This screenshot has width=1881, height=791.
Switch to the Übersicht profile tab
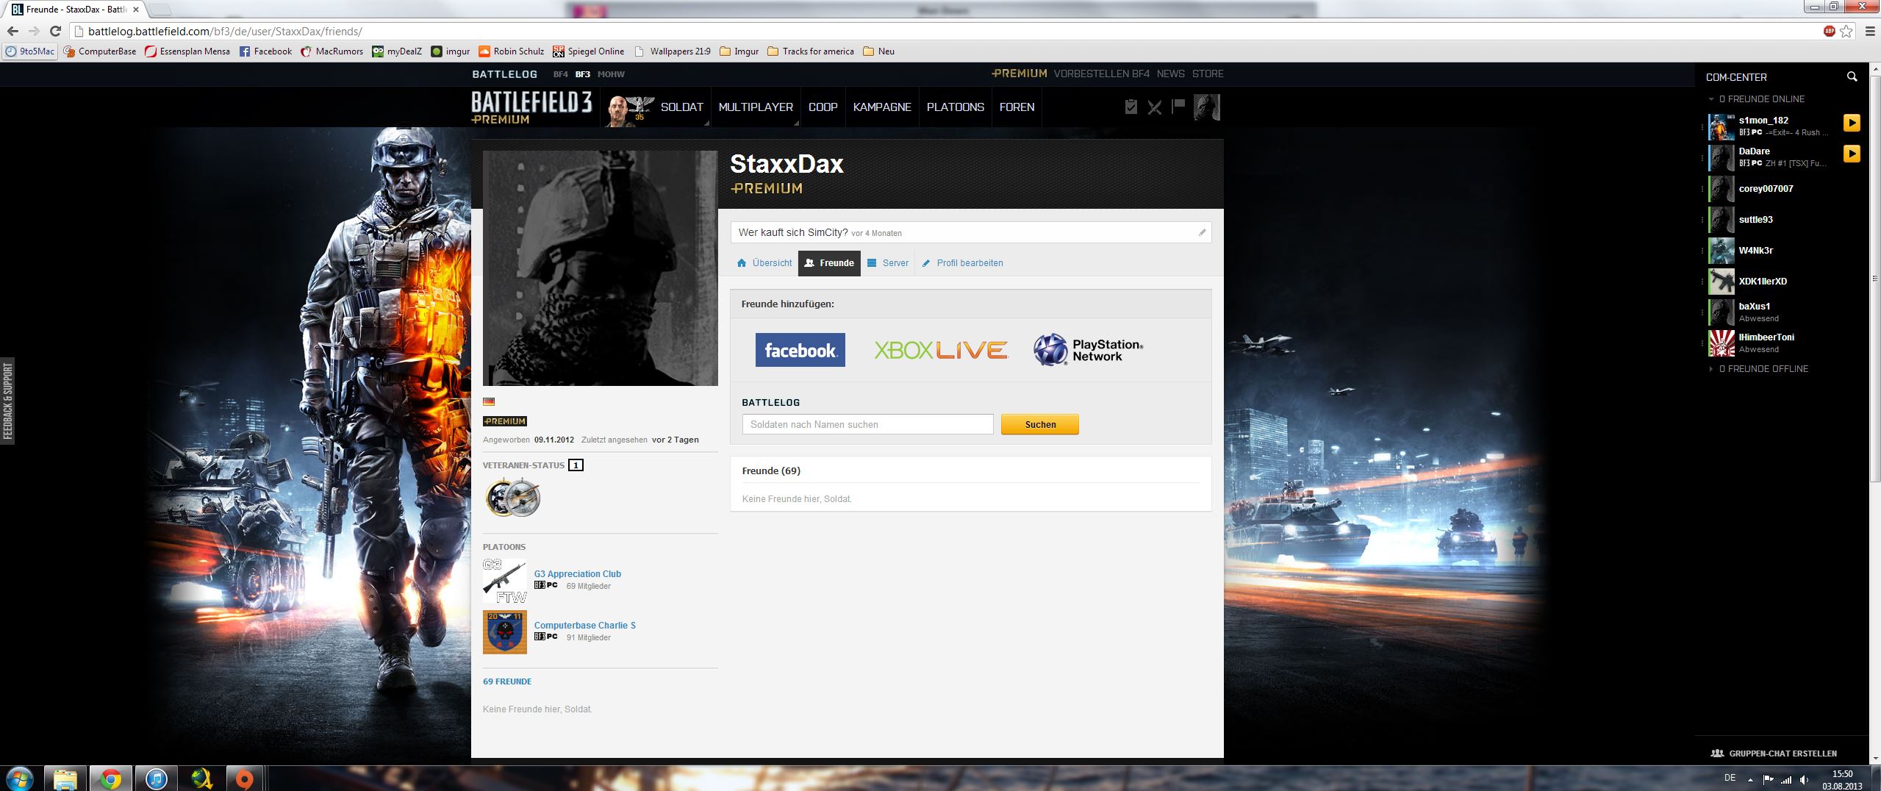tap(764, 263)
